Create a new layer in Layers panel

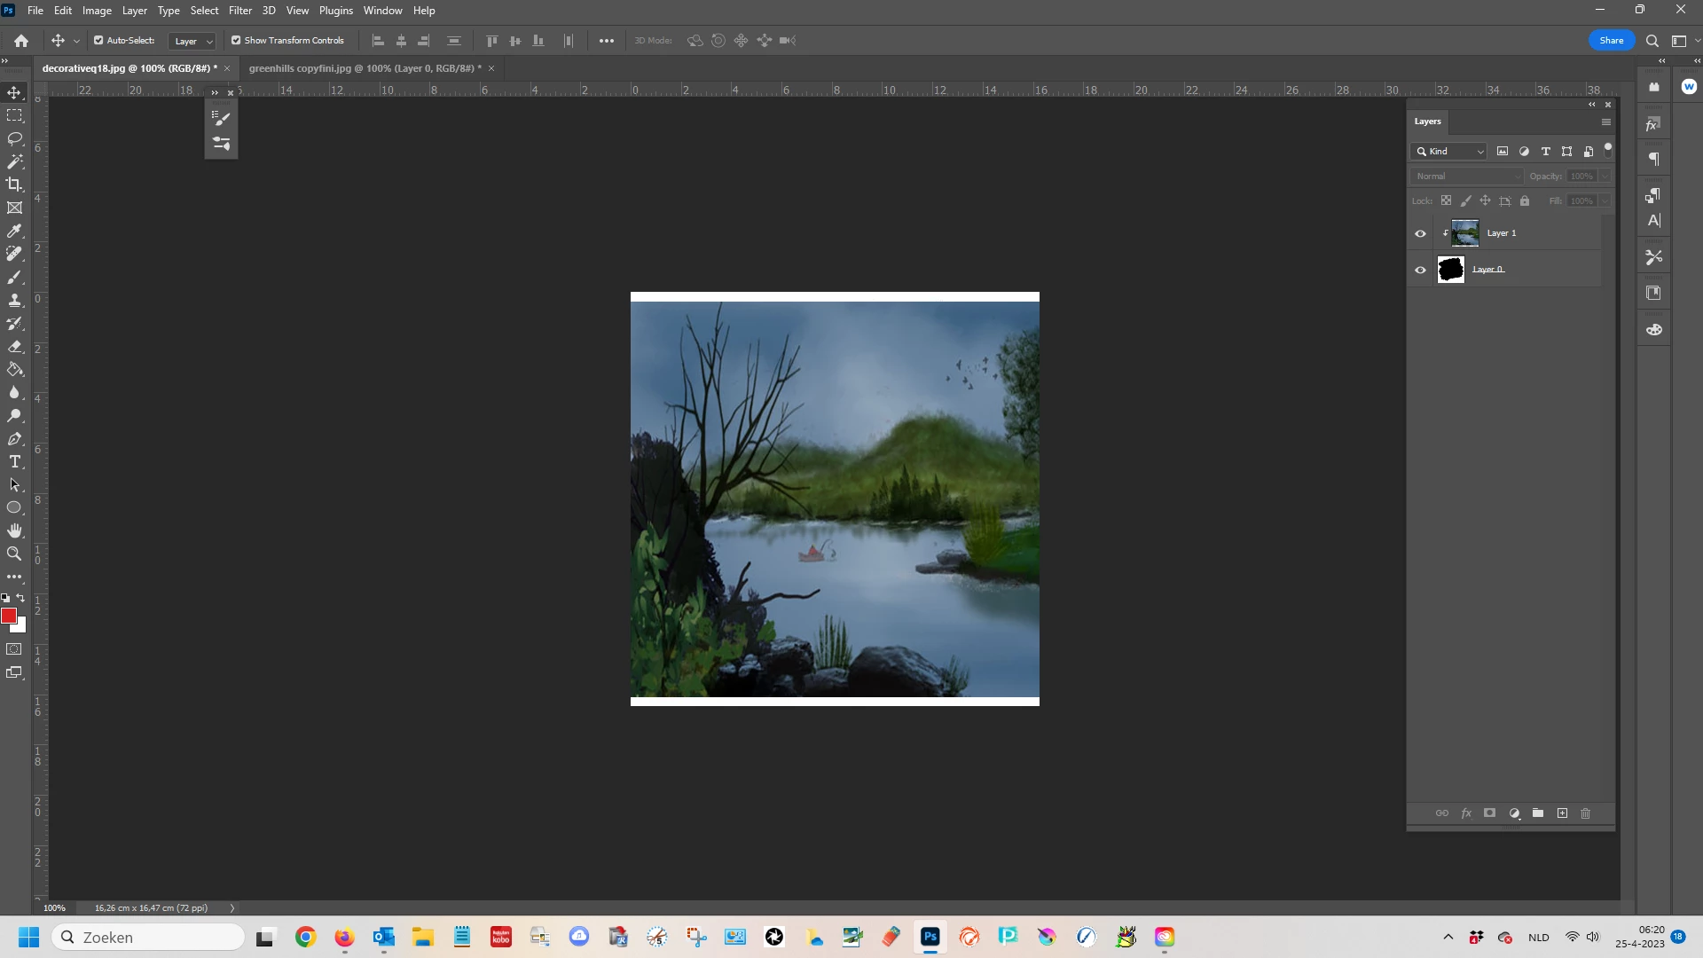click(1562, 813)
